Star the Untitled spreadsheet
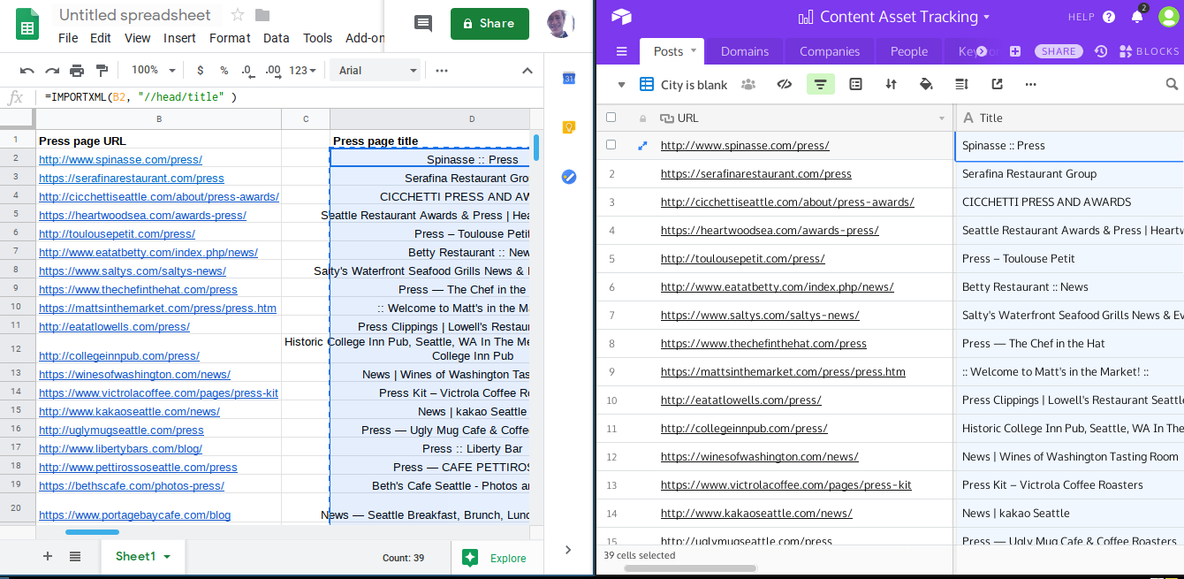 coord(238,15)
